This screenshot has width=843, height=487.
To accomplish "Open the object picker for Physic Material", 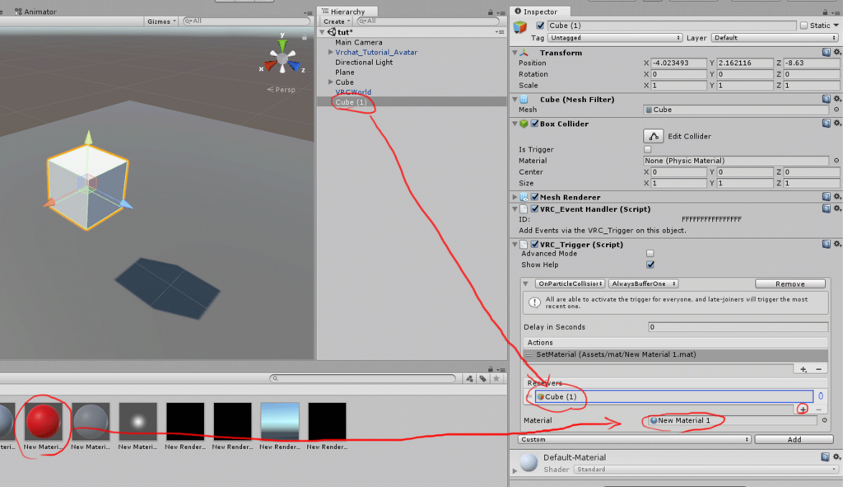I will 836,161.
